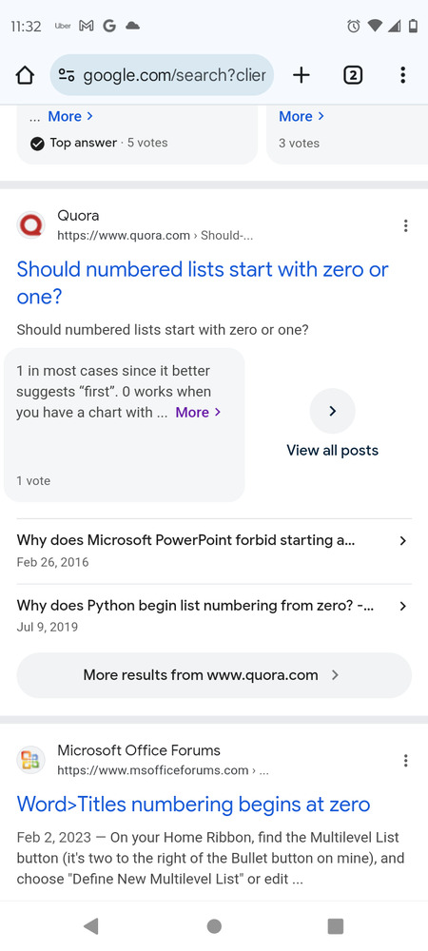Screen dimensions: 428x951
Task: Expand the 3 votes answer's More link
Action: tap(302, 116)
